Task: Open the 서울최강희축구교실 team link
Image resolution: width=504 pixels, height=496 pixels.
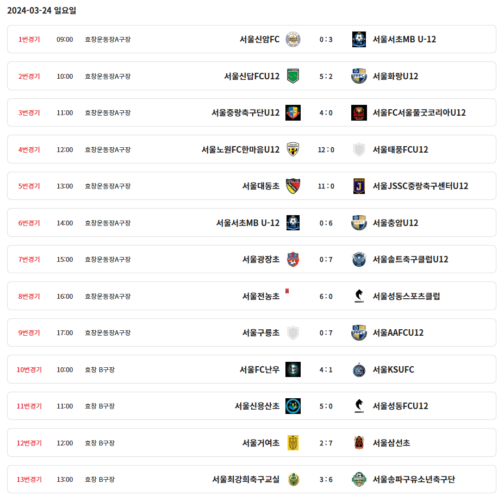Action: [x=246, y=479]
